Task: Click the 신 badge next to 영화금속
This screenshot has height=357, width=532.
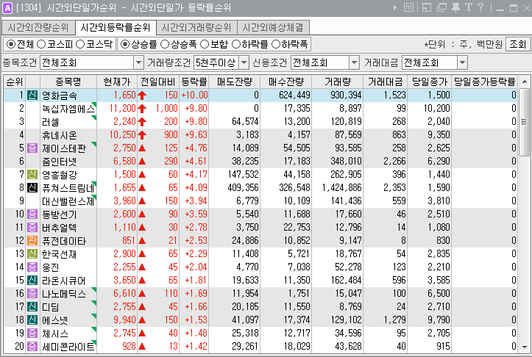Action: pyautogui.click(x=32, y=95)
